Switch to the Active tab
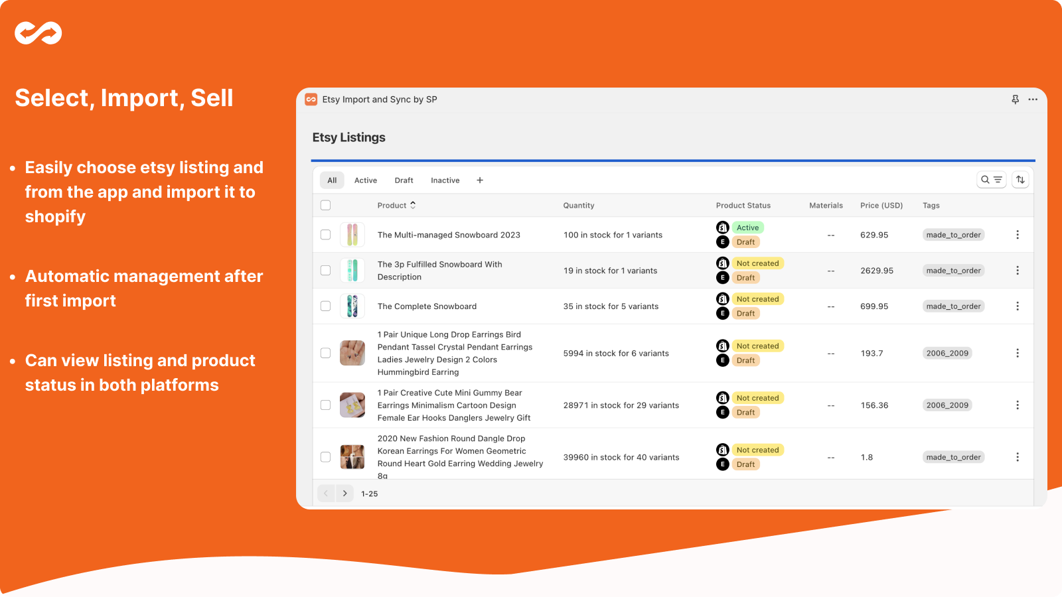Image resolution: width=1062 pixels, height=597 pixels. 366,180
